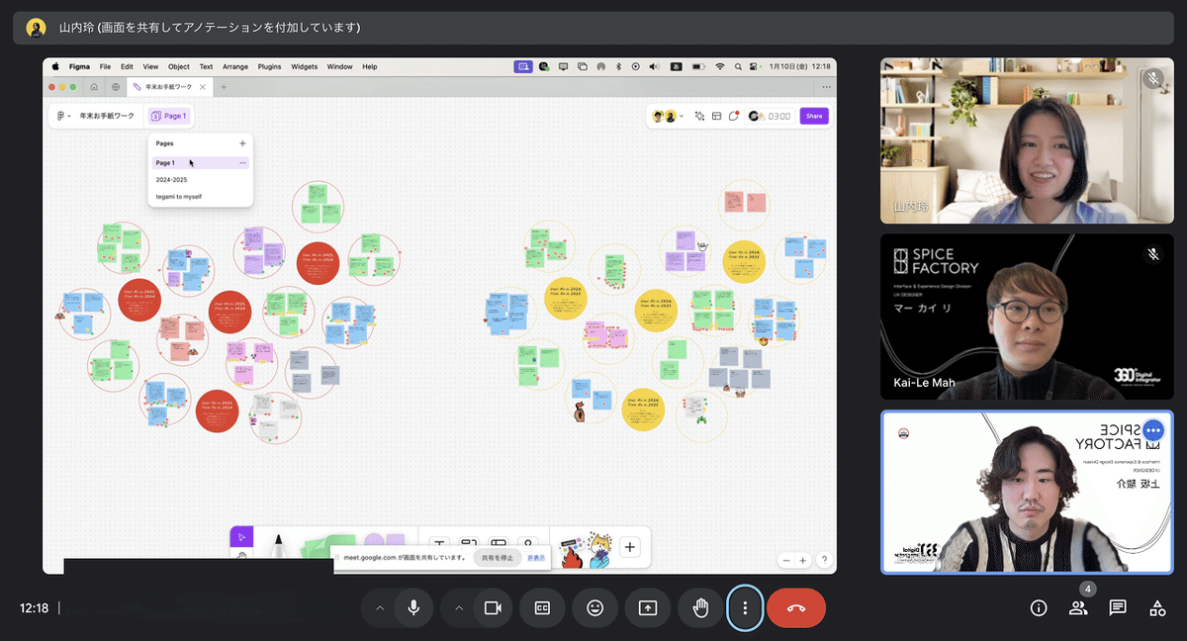1187x641 pixels.
Task: Toggle captions with the CC button
Action: tap(542, 608)
